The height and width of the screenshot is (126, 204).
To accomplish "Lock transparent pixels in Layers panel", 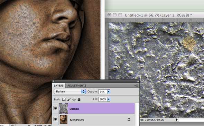I will pyautogui.click(x=64, y=99).
